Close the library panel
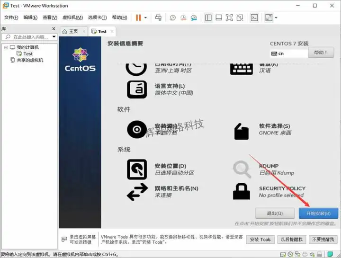 54,29
